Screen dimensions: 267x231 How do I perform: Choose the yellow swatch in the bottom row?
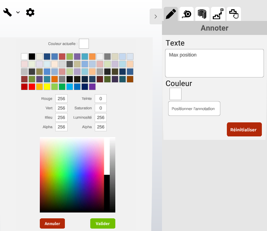click(x=47, y=87)
